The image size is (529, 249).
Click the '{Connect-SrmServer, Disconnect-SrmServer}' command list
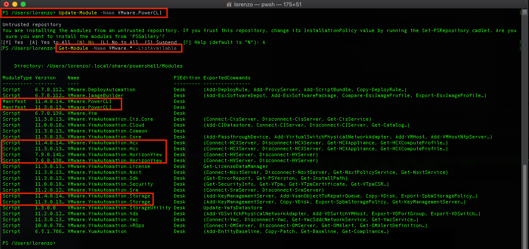pos(264,190)
